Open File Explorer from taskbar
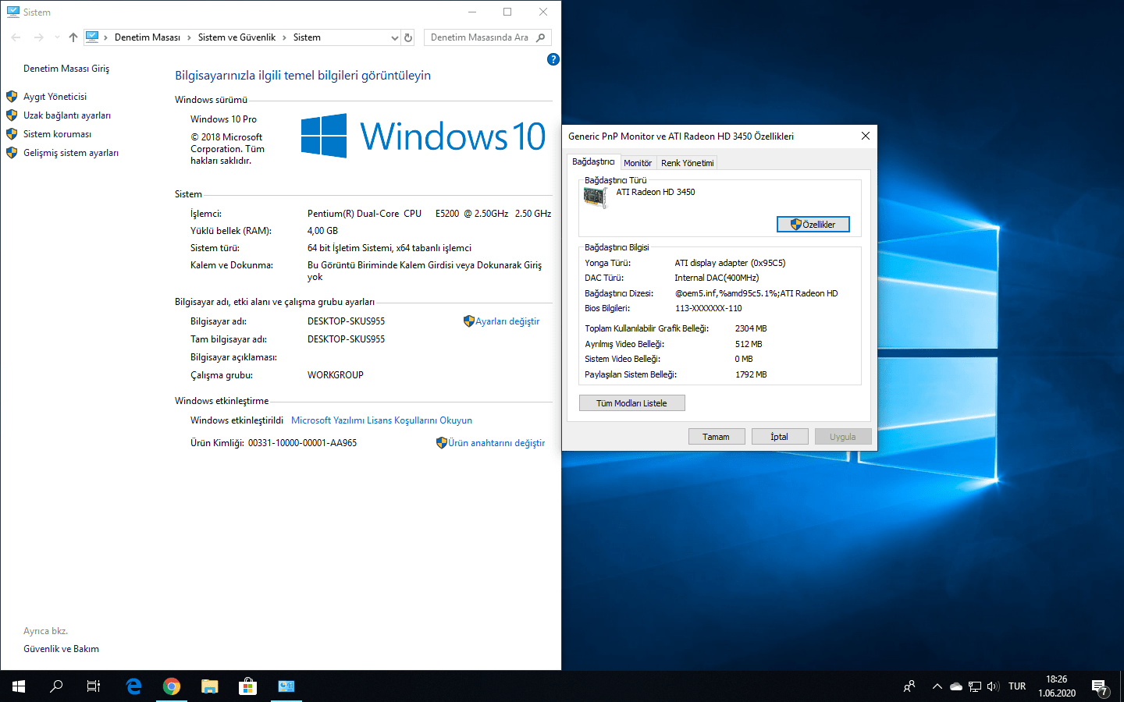 coord(210,686)
